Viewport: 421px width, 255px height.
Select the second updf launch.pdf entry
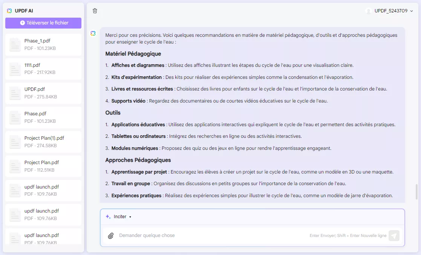click(x=43, y=214)
